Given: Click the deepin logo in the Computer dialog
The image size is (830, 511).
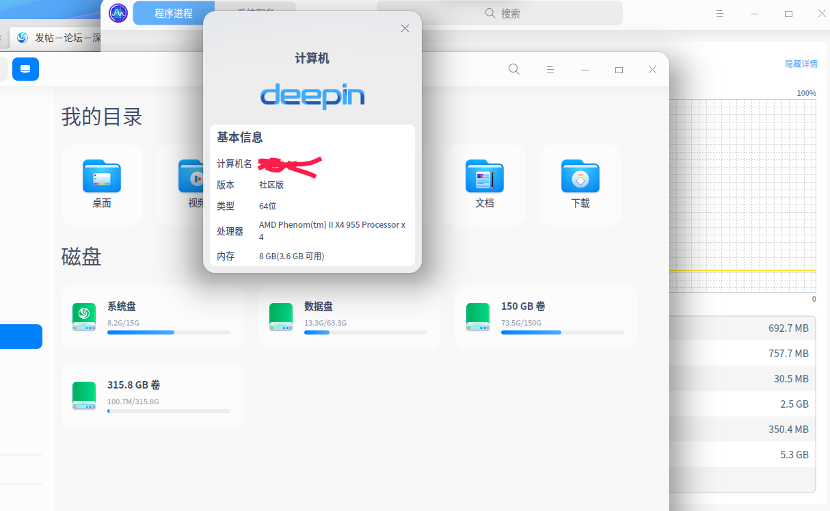Looking at the screenshot, I should [312, 97].
